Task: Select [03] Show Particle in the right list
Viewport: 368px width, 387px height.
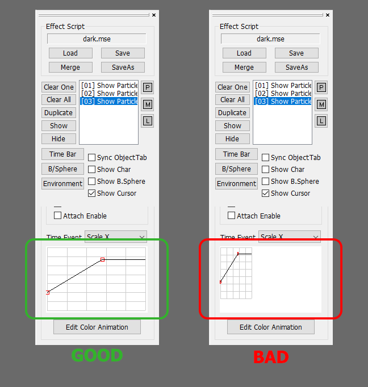Action: point(283,101)
